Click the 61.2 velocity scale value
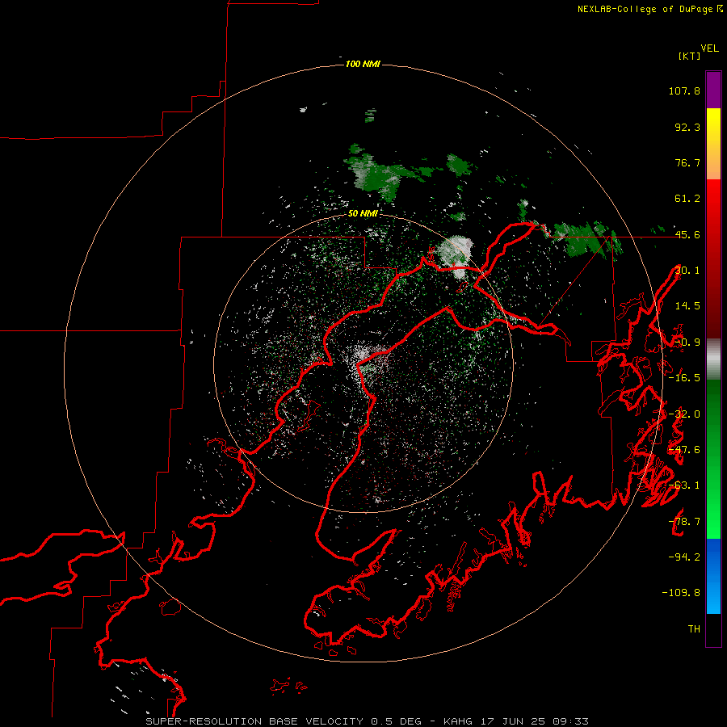727x727 pixels. click(x=687, y=199)
